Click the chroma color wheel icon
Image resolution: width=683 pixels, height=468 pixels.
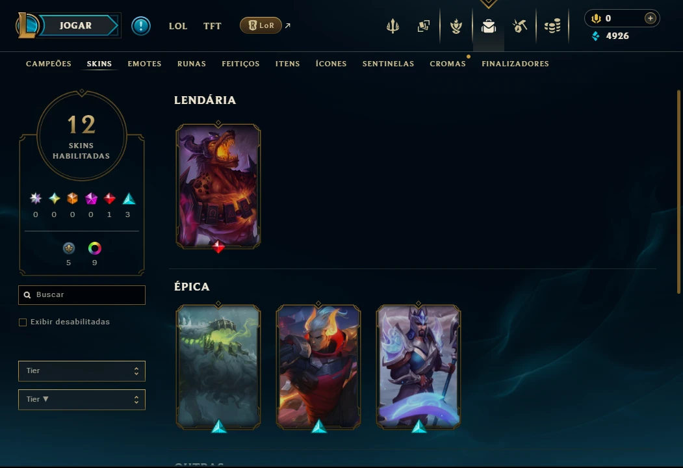[94, 248]
